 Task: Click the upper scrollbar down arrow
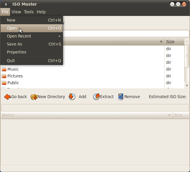pos(187,86)
